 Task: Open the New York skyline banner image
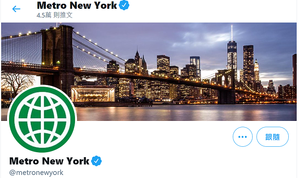[149, 72]
